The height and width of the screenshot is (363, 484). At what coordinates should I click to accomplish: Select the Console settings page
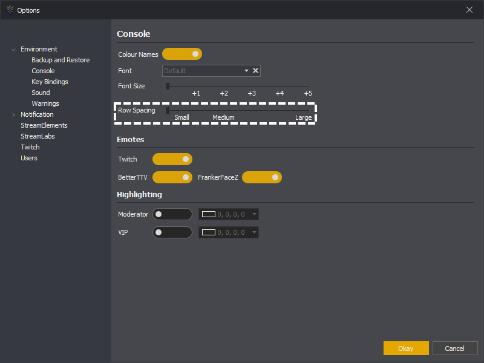tap(43, 71)
